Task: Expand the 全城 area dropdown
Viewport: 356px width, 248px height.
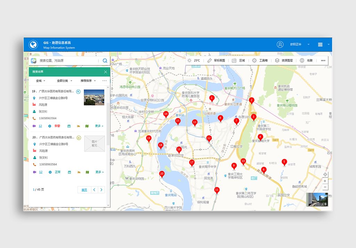Action: point(40,80)
